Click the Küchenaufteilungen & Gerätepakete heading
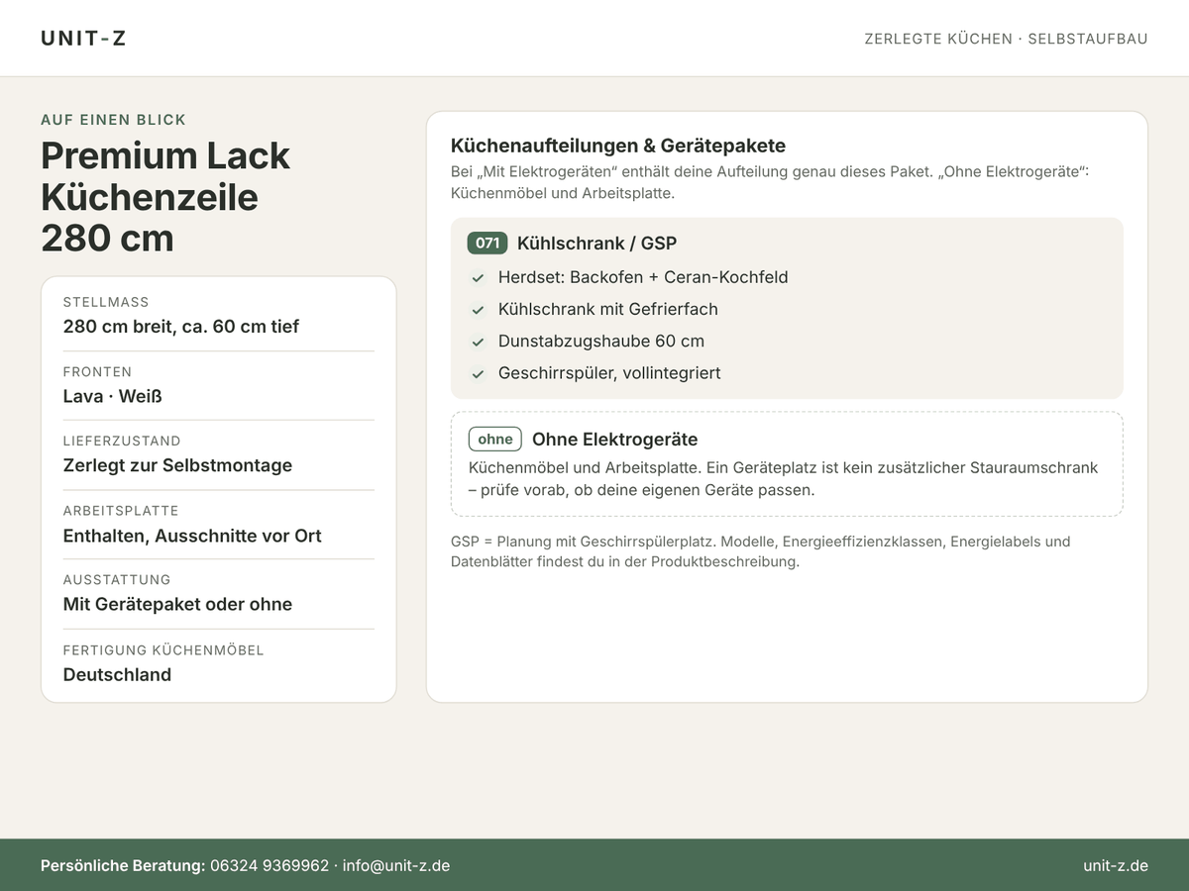Image resolution: width=1189 pixels, height=891 pixels. [x=618, y=146]
